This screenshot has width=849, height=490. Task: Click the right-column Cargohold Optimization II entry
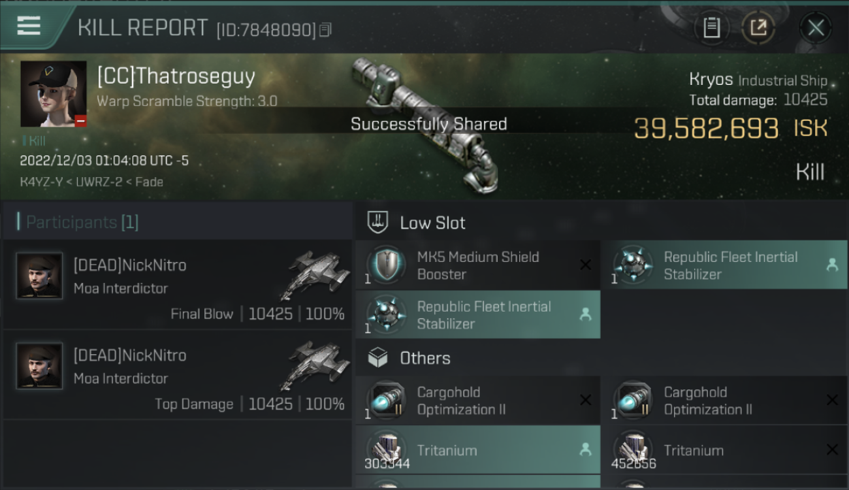click(725, 400)
